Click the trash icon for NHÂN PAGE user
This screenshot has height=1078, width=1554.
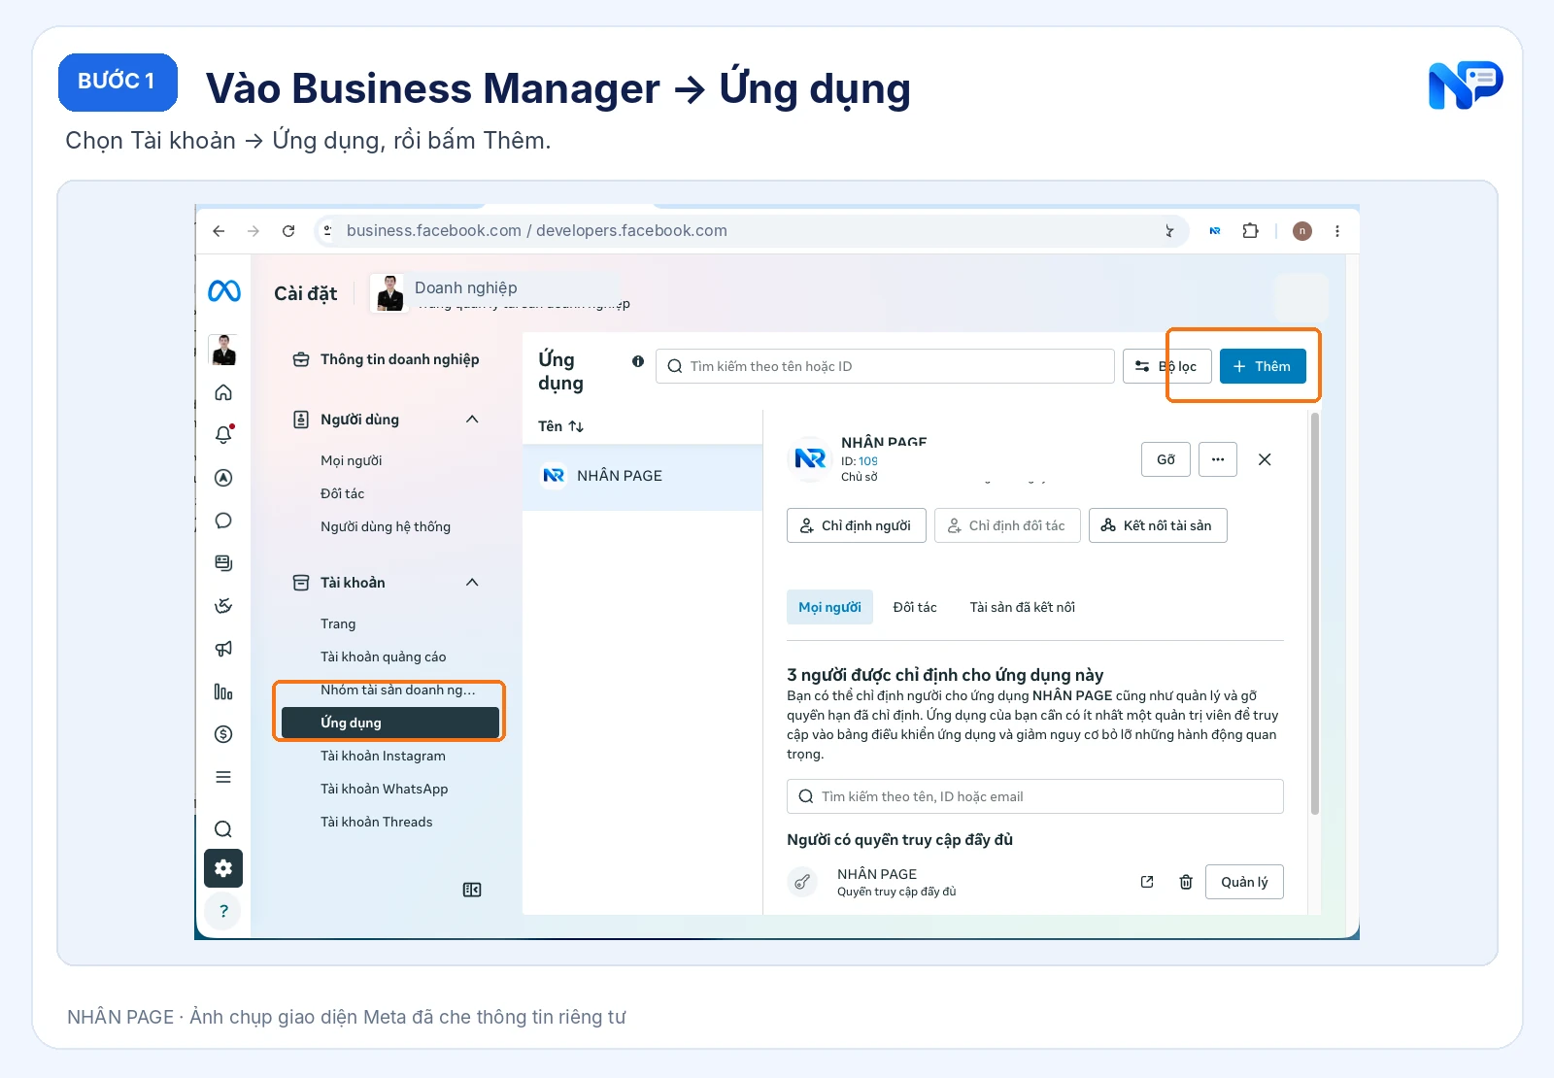[1186, 882]
